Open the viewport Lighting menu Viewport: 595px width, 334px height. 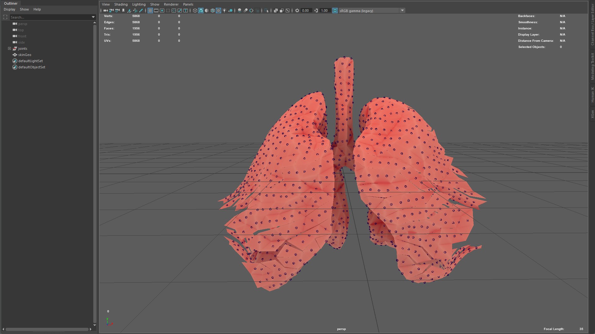point(139,4)
